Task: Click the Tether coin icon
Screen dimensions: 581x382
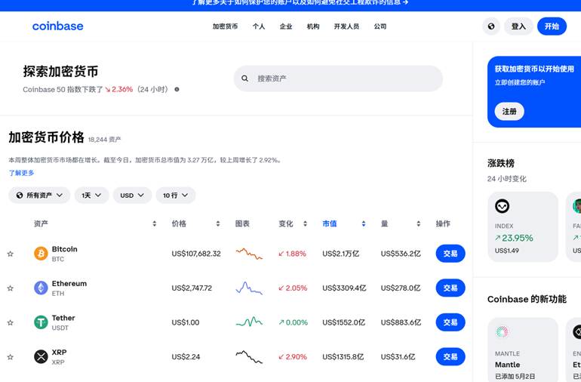Action: click(41, 322)
